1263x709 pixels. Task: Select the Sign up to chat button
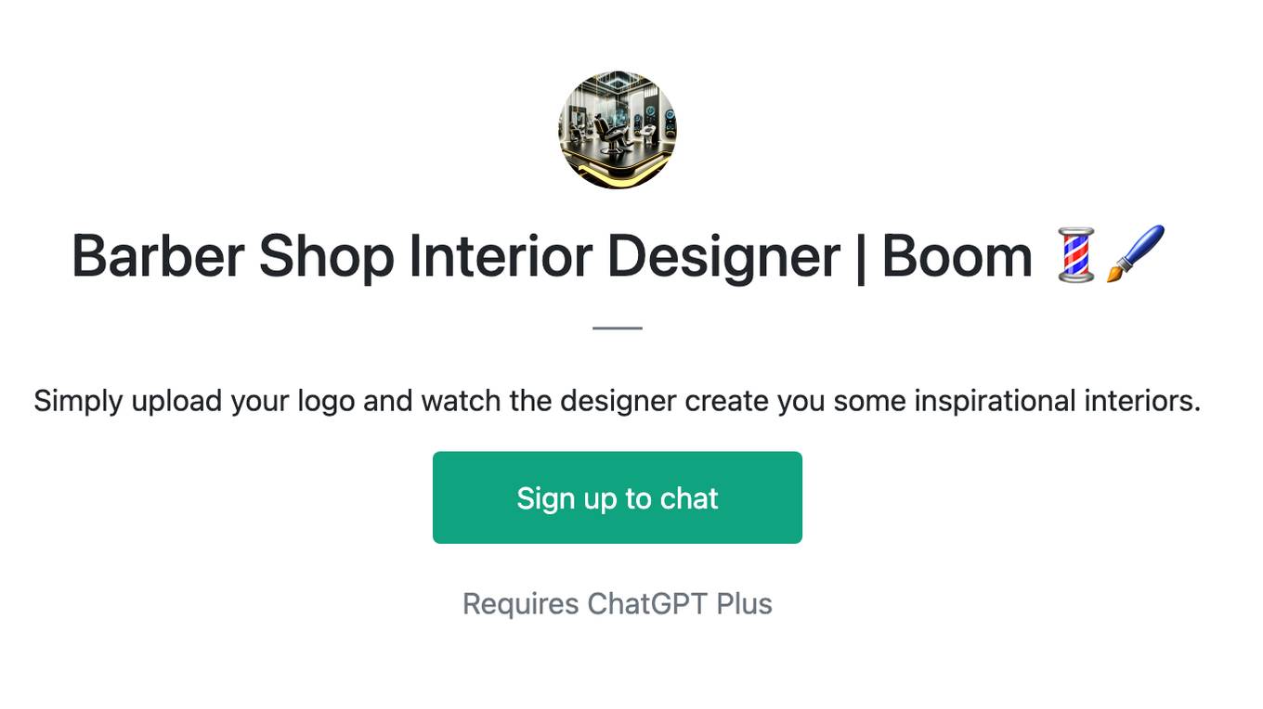click(x=618, y=497)
